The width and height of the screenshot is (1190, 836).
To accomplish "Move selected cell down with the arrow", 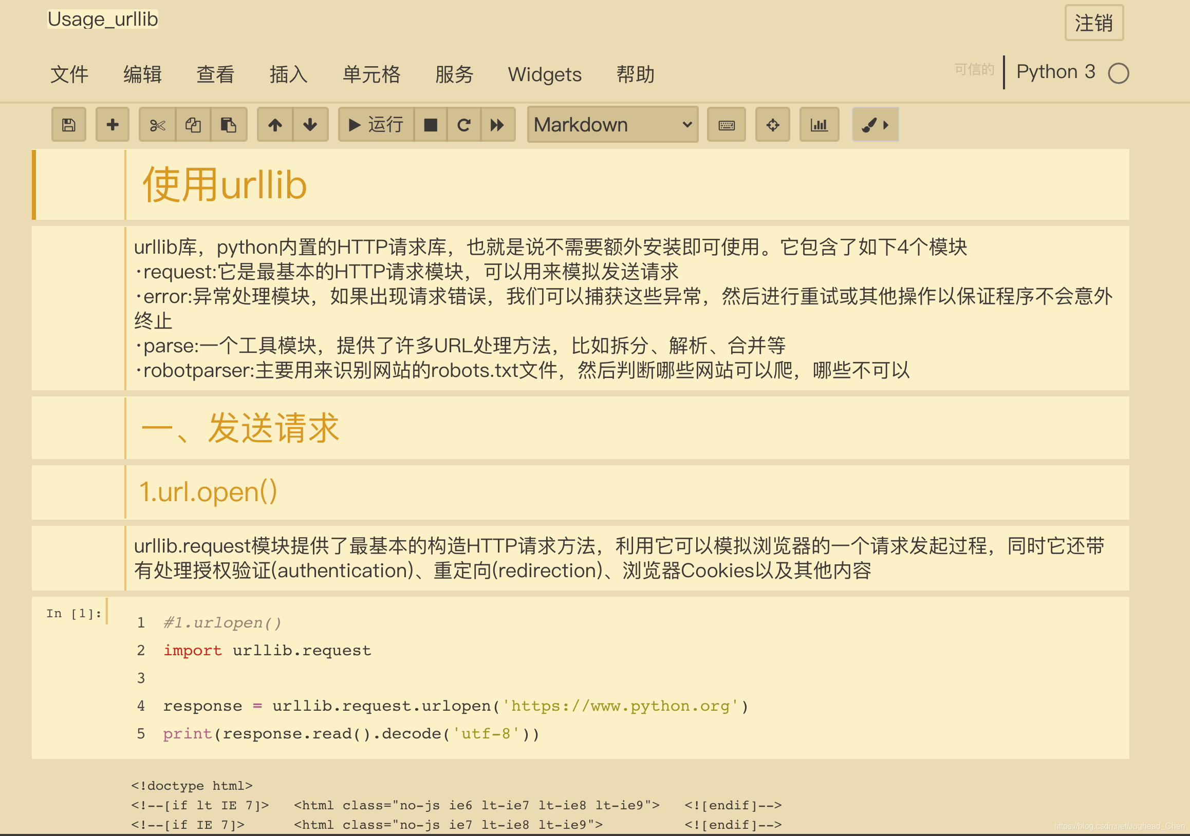I will point(310,125).
